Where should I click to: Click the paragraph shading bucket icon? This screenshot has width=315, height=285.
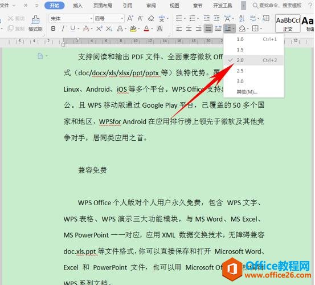point(242,28)
